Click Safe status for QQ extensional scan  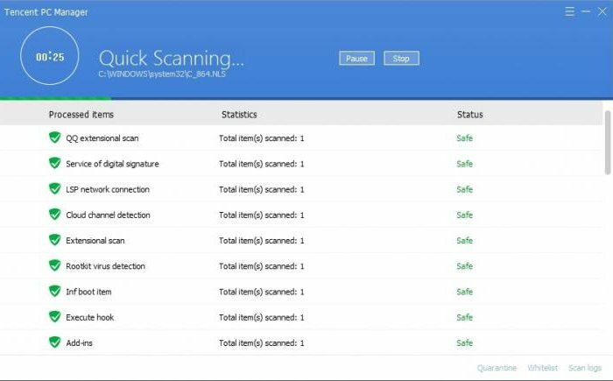464,138
